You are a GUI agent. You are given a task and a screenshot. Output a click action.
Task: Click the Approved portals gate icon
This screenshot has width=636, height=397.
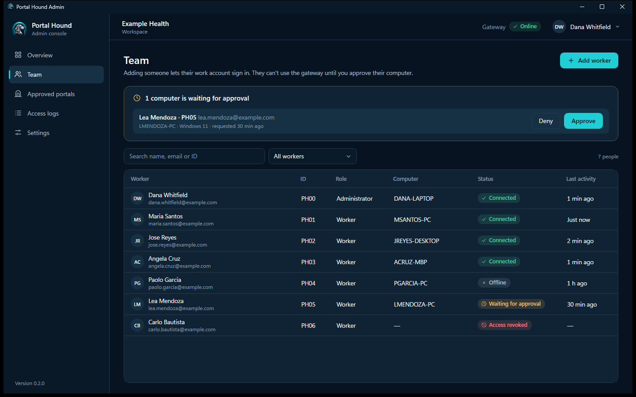18,94
